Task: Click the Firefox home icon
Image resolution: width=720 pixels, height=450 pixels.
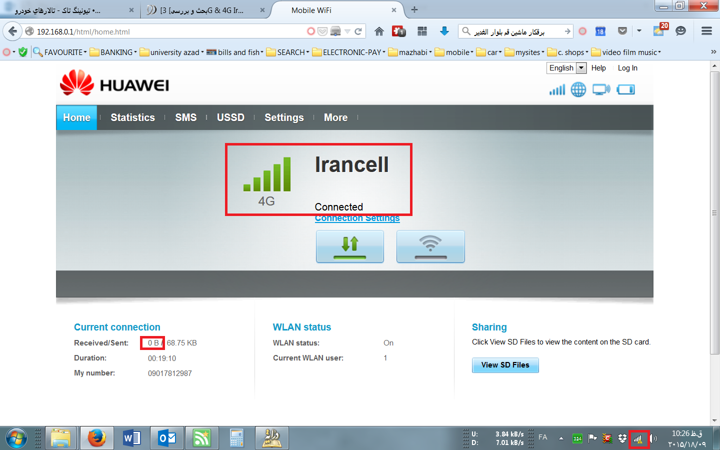Action: point(379,31)
